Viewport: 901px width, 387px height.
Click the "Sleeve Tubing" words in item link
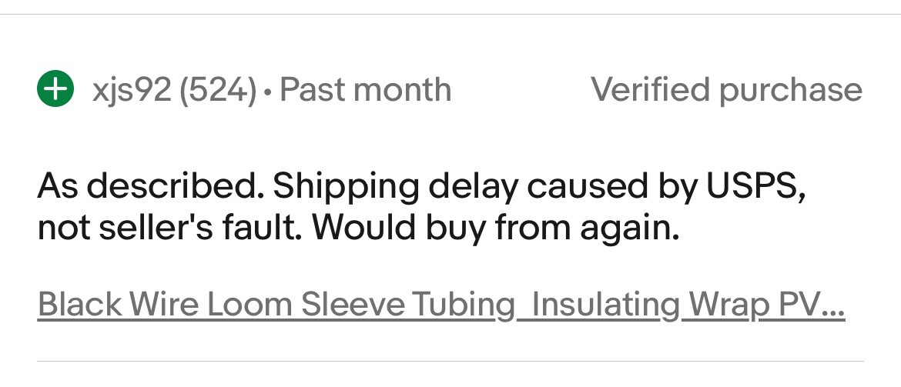pos(407,305)
